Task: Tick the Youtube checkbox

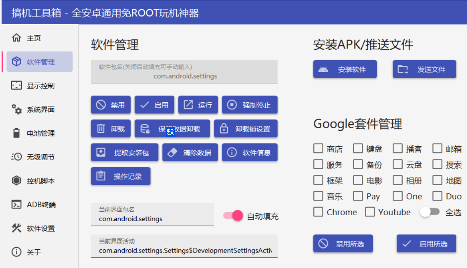Action: [x=370, y=212]
